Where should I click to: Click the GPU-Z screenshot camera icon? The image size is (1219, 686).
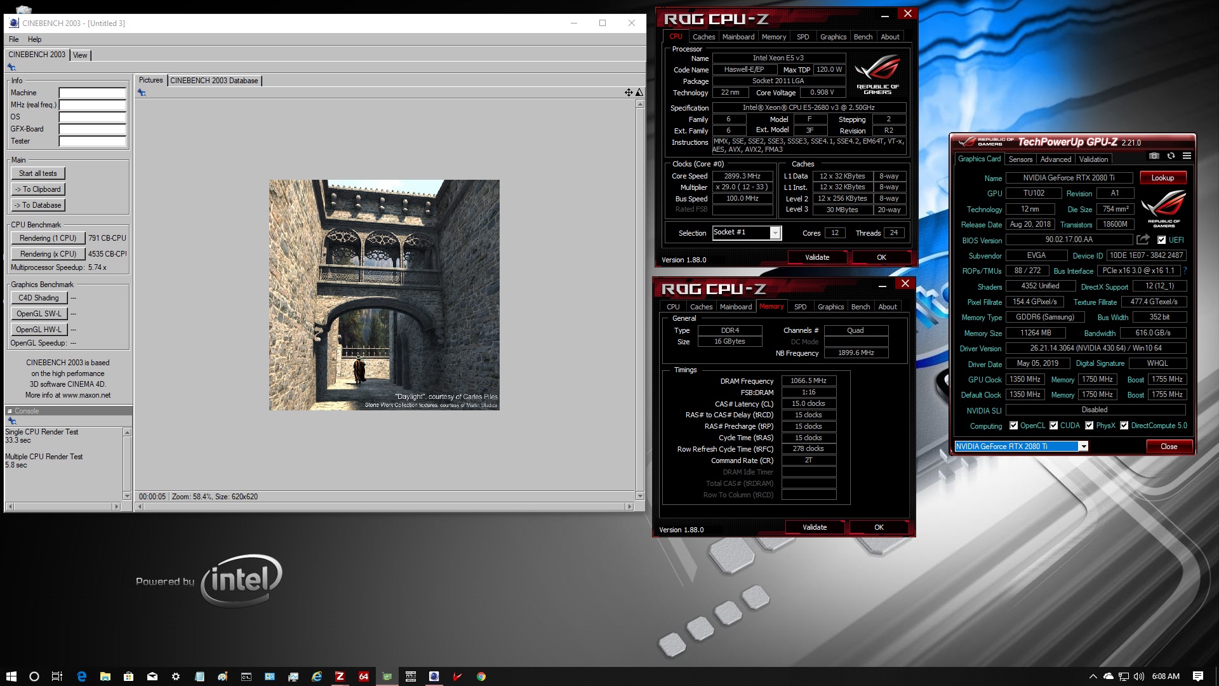click(1154, 156)
